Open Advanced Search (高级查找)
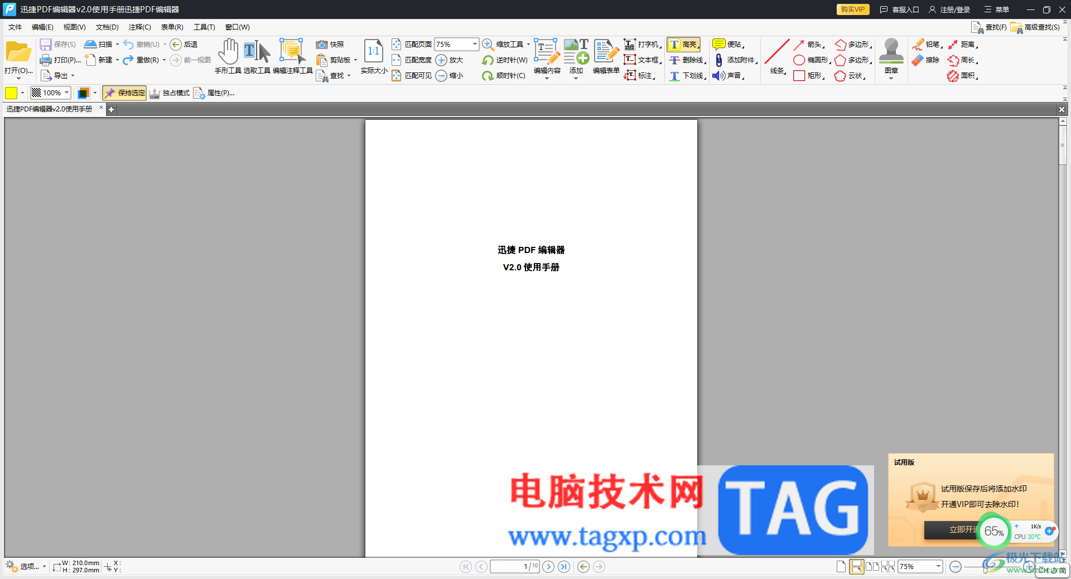Viewport: 1071px width, 579px height. point(1035,27)
